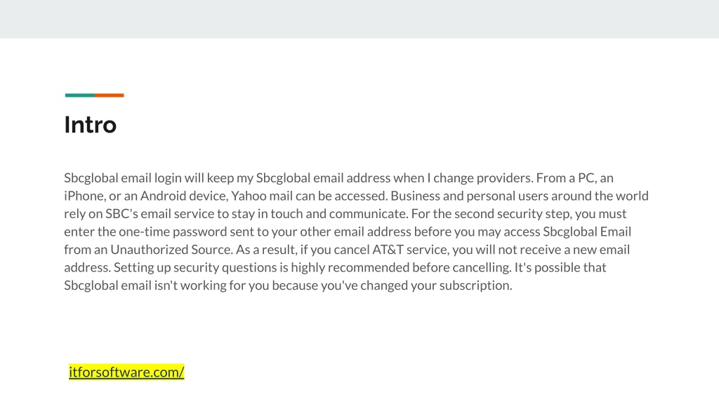Click 'AT&T' in the body text

point(388,250)
